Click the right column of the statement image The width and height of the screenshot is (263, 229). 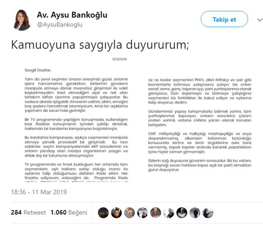199,125
